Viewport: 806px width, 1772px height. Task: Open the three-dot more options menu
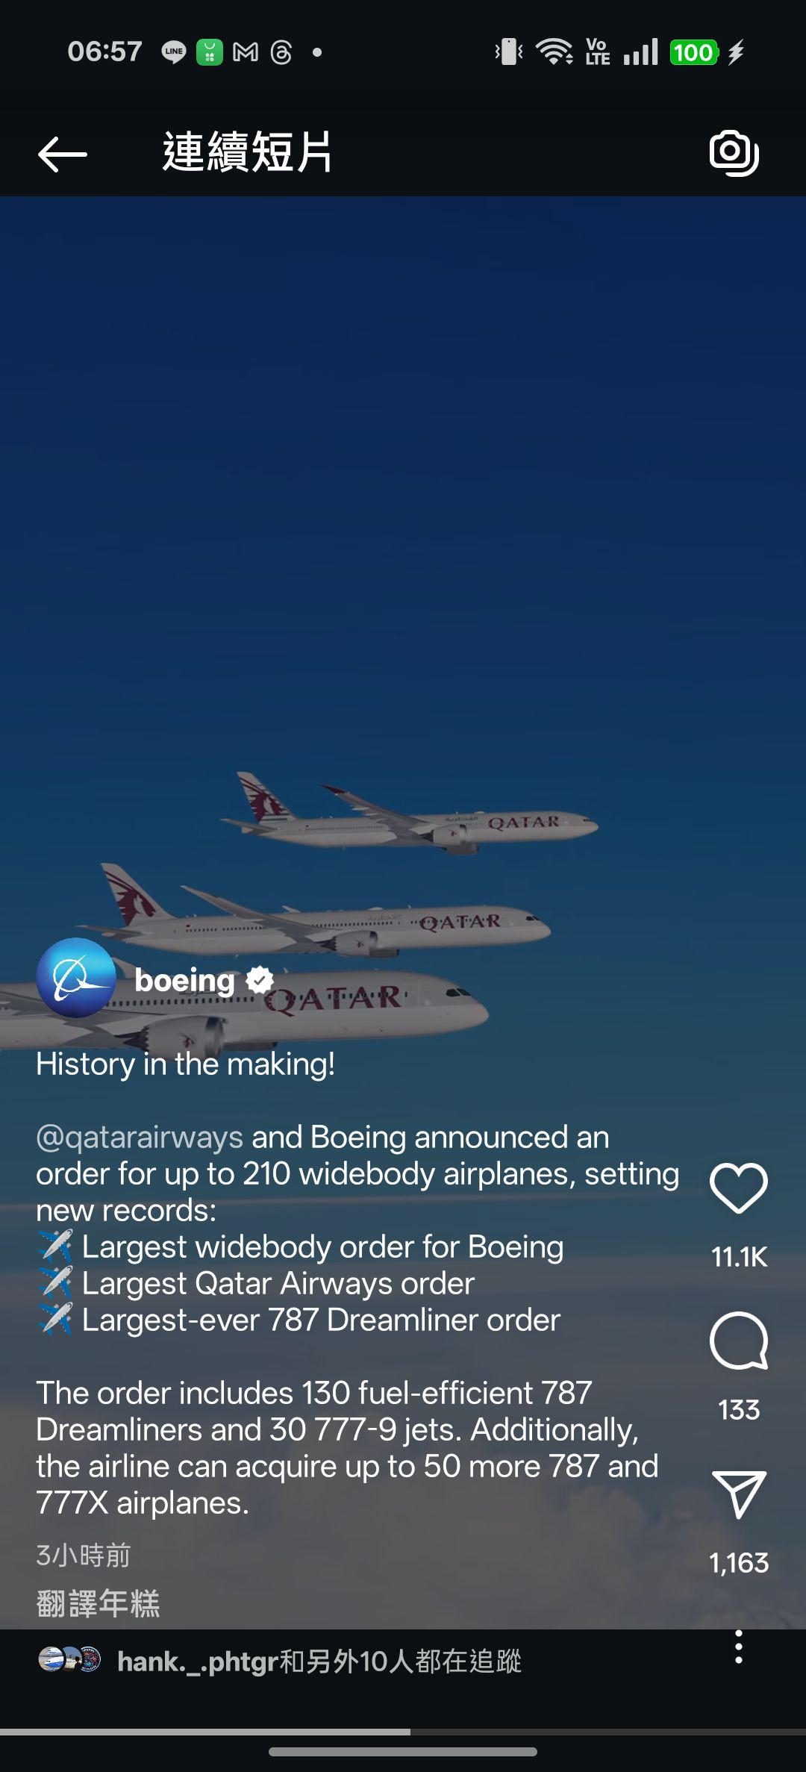(x=739, y=1647)
